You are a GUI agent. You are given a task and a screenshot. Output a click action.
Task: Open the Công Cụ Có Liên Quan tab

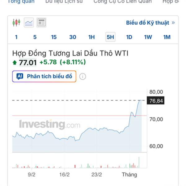pos(123,2)
